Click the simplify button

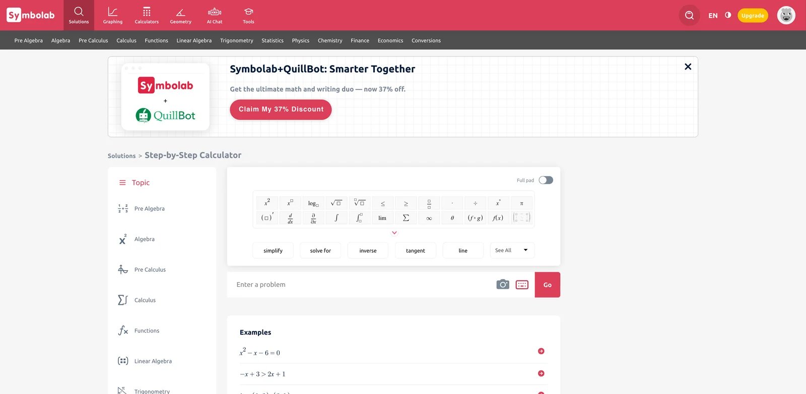click(273, 251)
